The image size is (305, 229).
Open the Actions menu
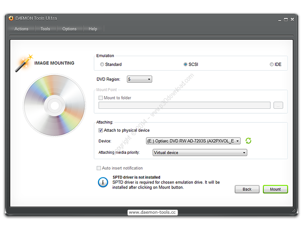click(21, 29)
